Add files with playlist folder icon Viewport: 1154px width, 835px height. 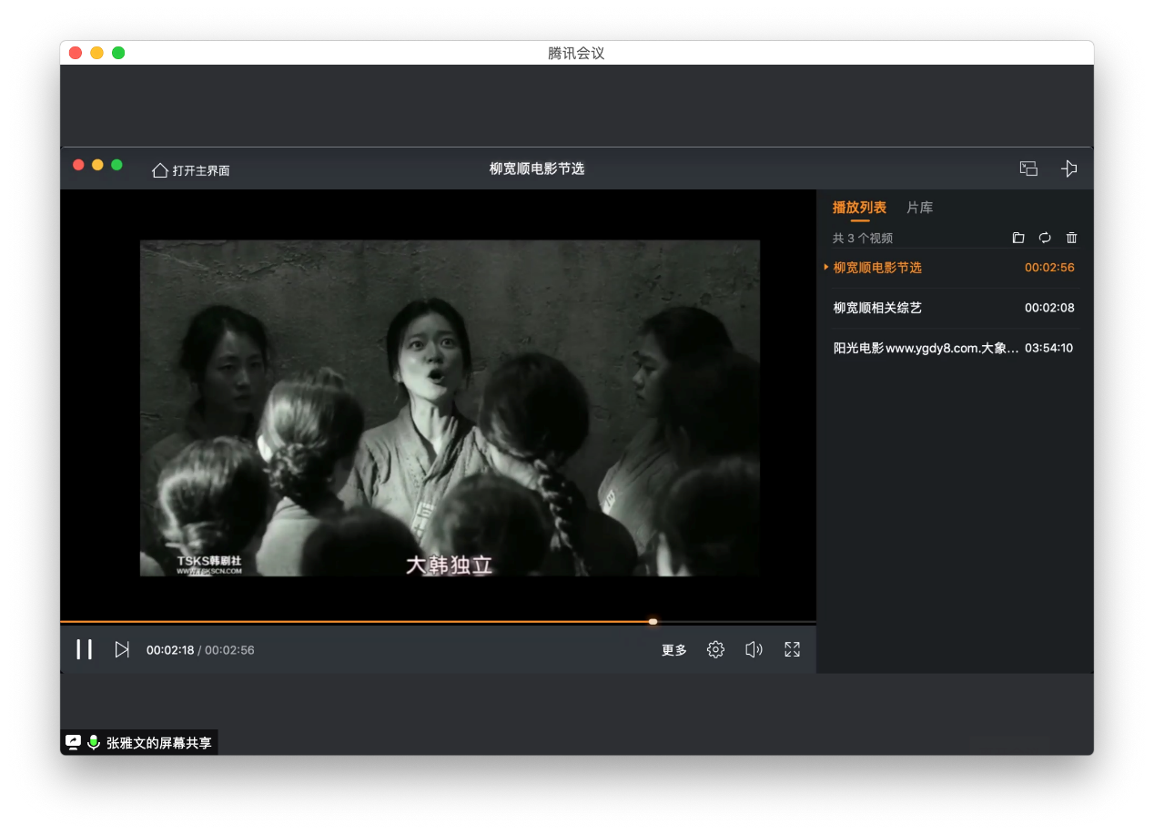tap(1018, 238)
